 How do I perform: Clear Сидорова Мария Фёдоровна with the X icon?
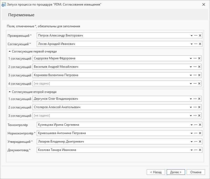tap(199, 58)
